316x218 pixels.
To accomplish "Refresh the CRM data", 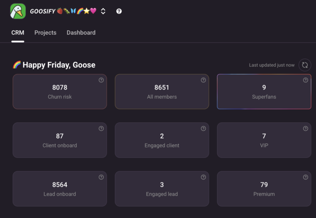I will coord(305,65).
